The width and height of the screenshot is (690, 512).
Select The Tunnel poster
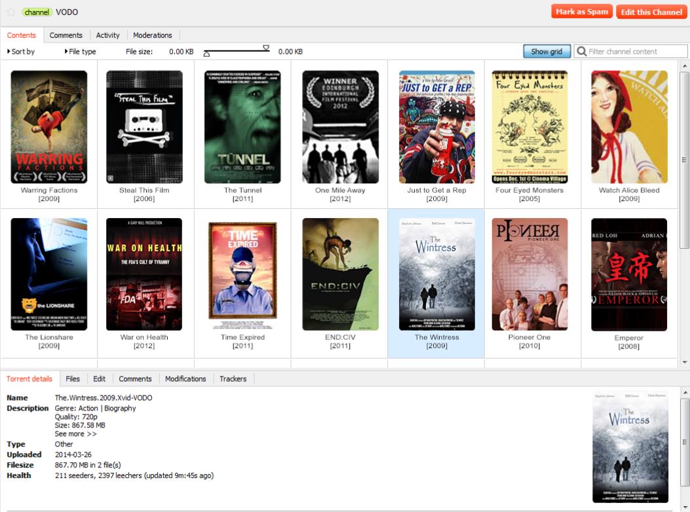(242, 126)
